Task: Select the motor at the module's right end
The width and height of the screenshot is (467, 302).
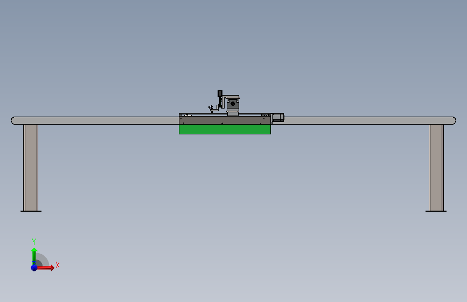Action: pyautogui.click(x=278, y=117)
